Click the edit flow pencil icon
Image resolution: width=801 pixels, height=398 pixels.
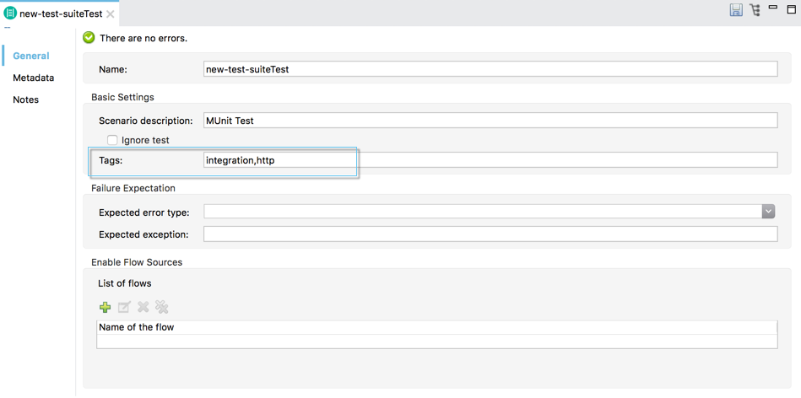point(124,308)
